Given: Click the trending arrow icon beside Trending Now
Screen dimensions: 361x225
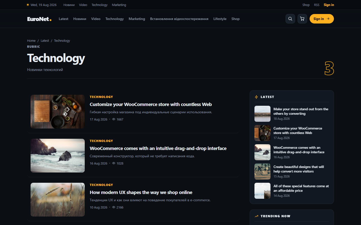Looking at the screenshot, I should (x=256, y=216).
